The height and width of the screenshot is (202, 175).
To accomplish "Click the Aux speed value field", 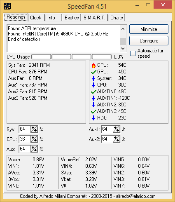I will 25,149.
